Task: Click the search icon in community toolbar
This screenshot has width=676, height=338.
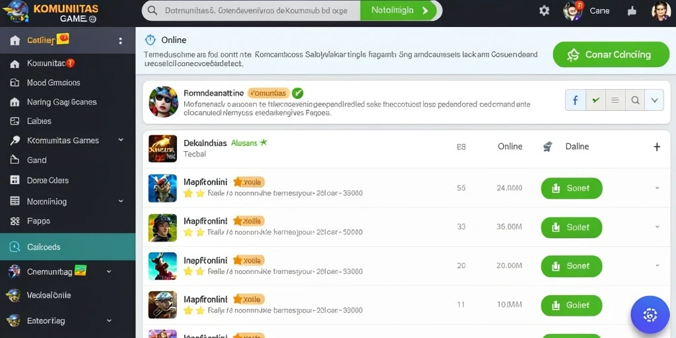Action: point(634,100)
